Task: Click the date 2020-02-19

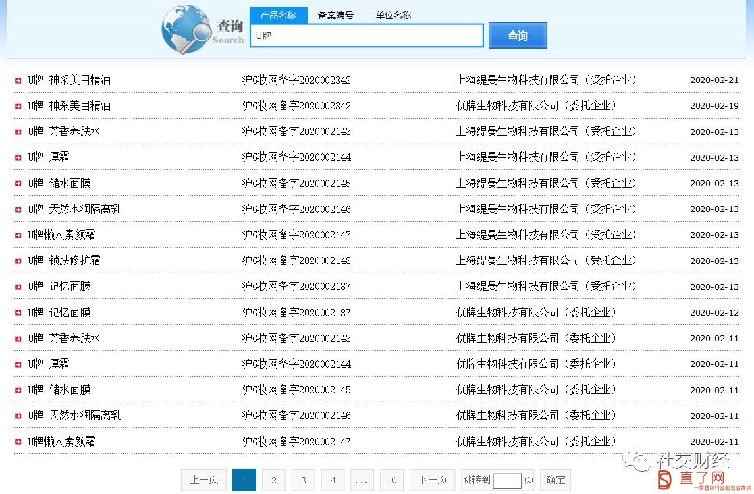Action: pos(714,106)
